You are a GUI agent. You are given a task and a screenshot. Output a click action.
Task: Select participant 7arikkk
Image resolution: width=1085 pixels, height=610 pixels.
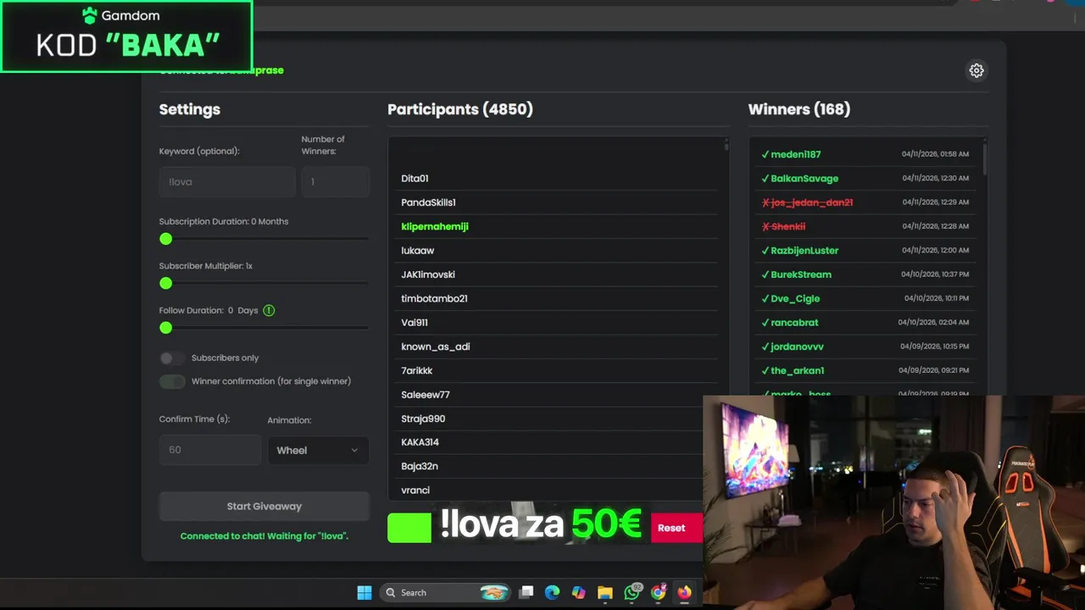[x=417, y=370]
